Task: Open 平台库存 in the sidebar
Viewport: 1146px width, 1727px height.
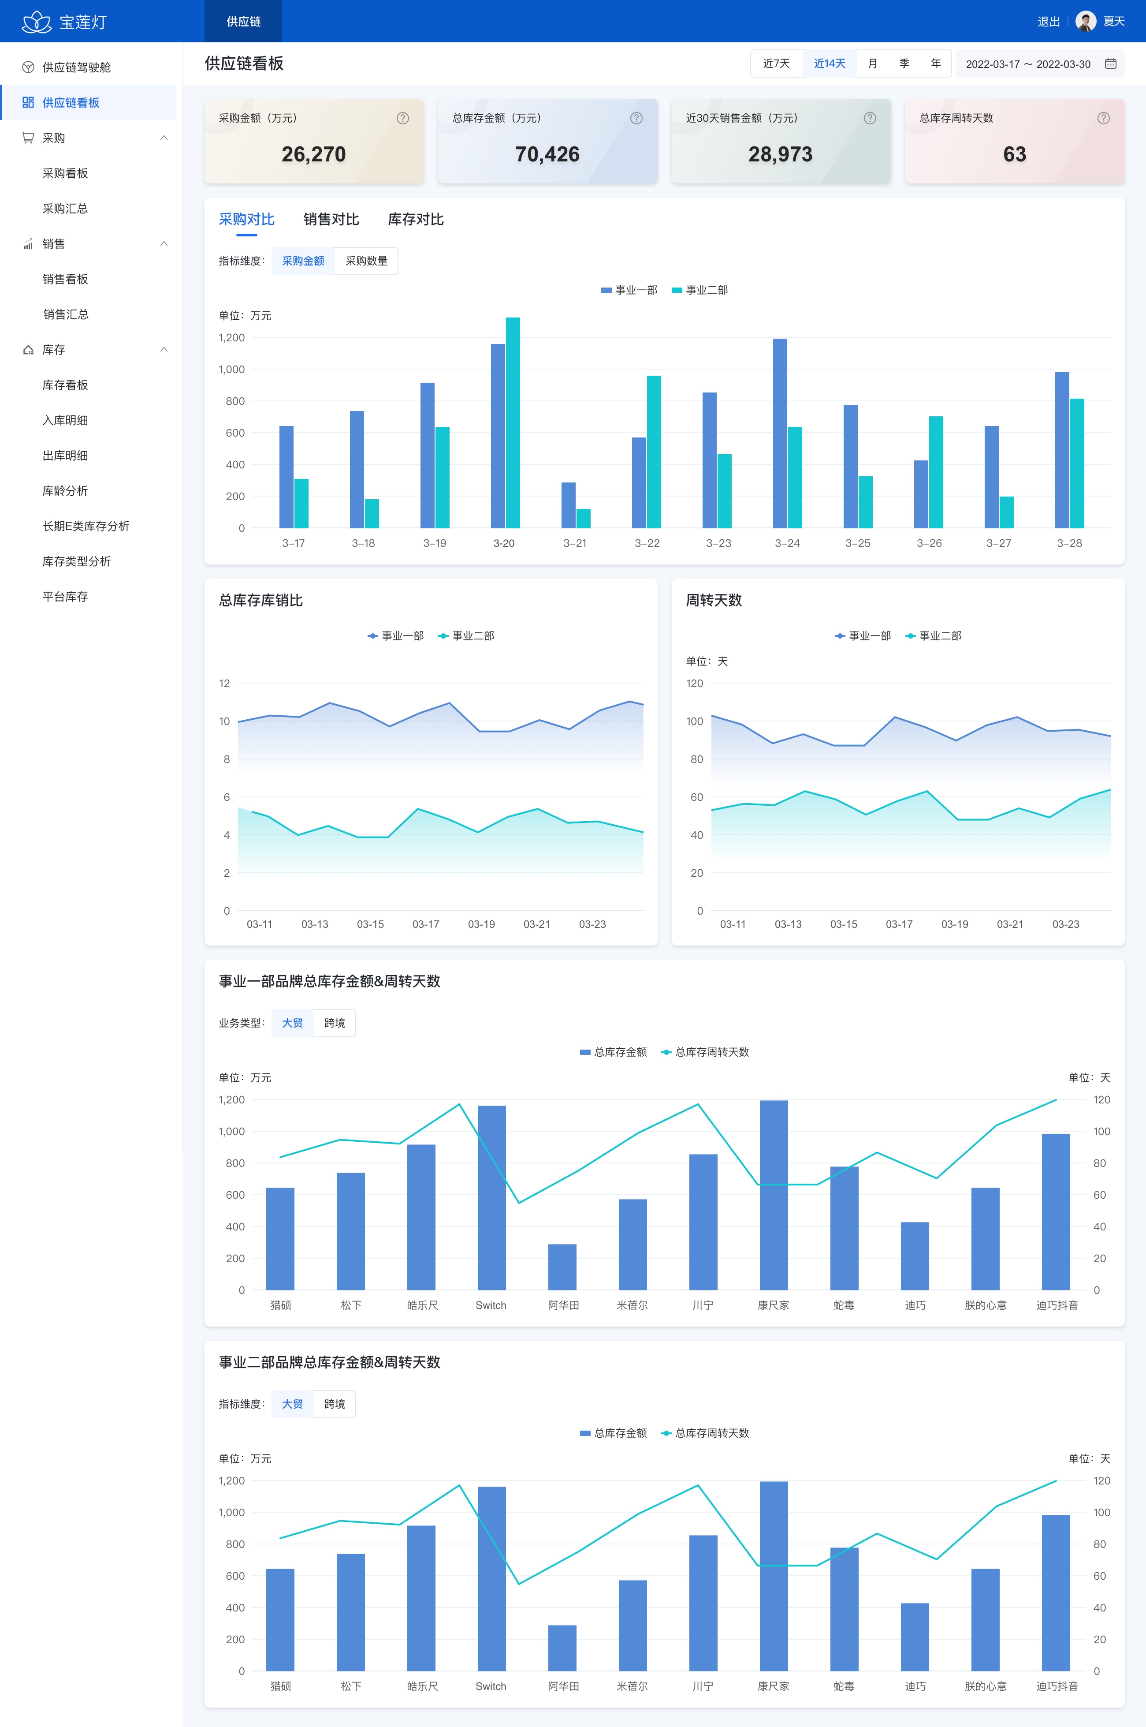Action: [89, 597]
